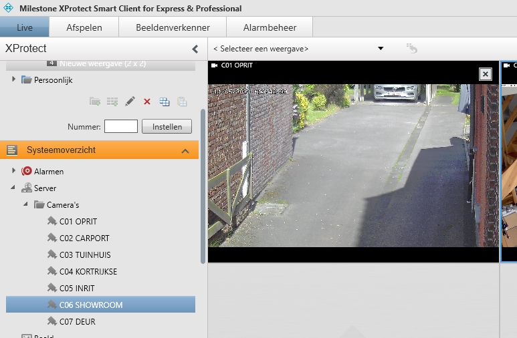Click the Server icon in tree
517x338 pixels.
(x=26, y=188)
